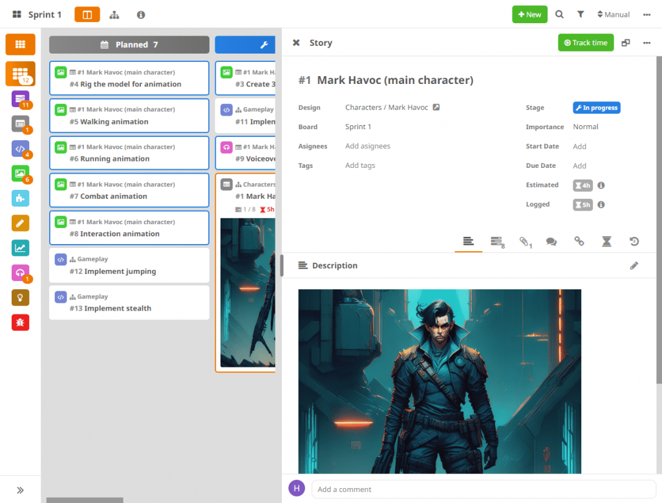Open search with the magnifier icon

click(560, 14)
